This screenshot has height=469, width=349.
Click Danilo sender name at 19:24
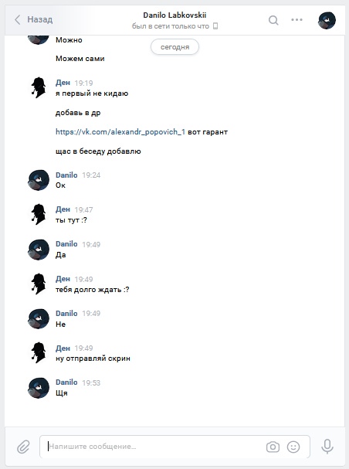click(x=66, y=175)
